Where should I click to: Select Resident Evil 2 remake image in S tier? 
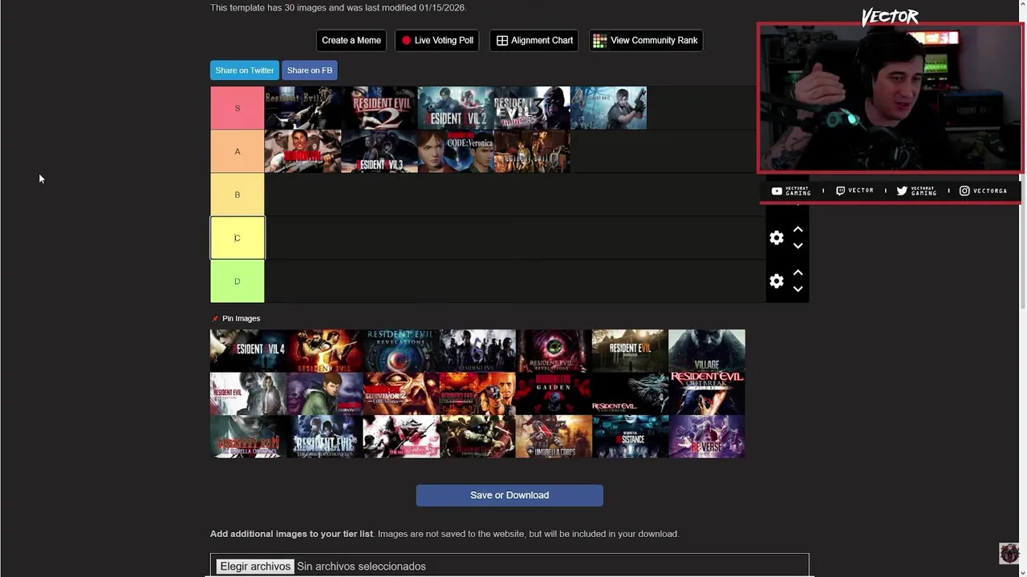[x=456, y=108]
